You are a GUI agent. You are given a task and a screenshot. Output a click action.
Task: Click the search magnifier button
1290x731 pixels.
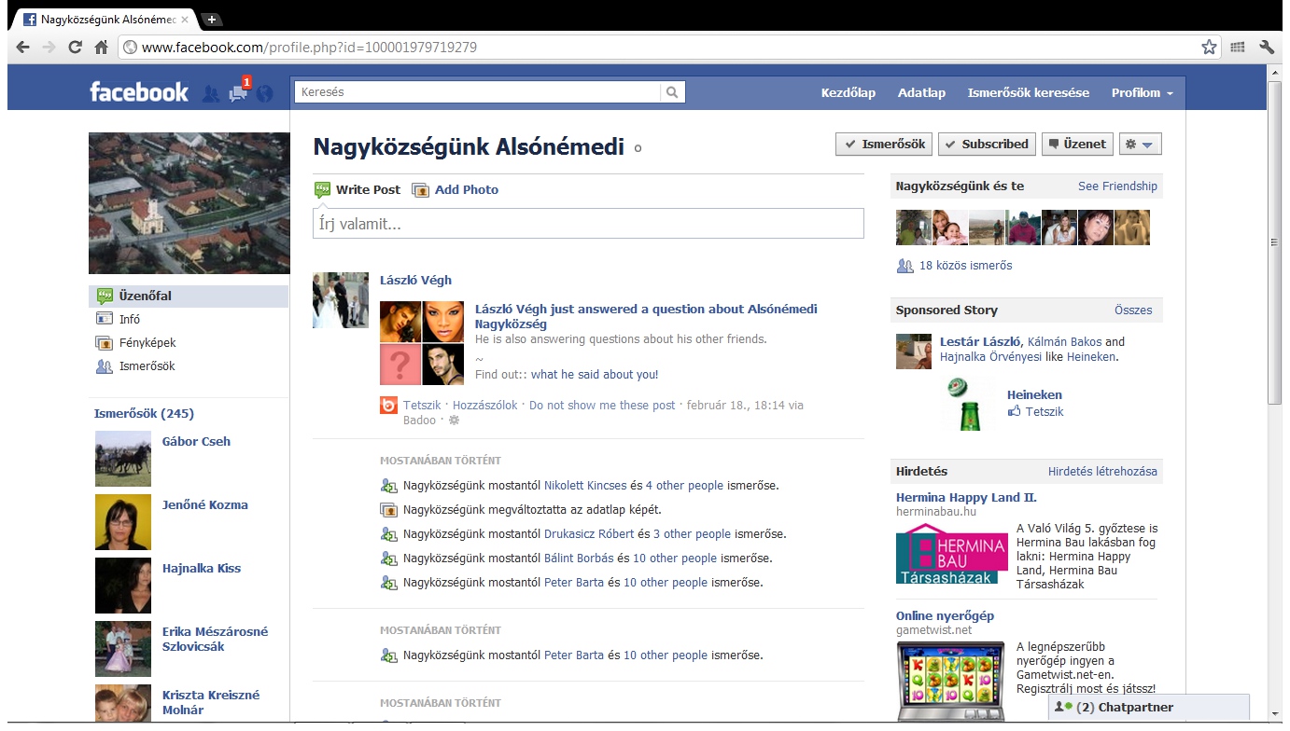click(x=672, y=92)
